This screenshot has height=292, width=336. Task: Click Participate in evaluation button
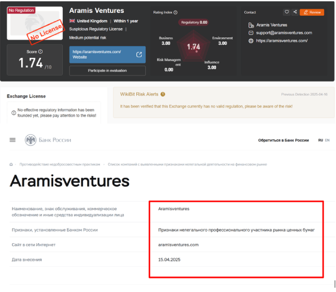108,70
